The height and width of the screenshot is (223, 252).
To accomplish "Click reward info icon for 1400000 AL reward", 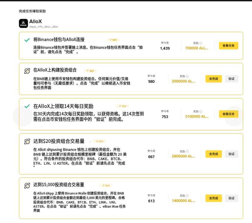I will pos(187,195).
